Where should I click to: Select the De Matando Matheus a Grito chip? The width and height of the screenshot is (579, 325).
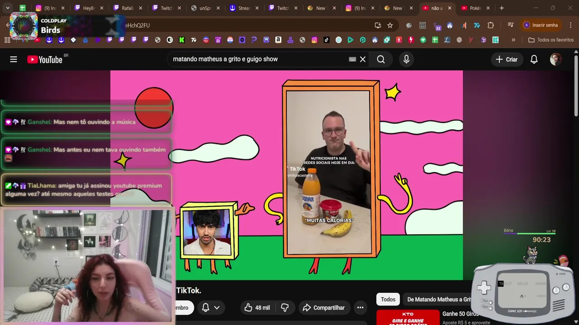(x=439, y=299)
